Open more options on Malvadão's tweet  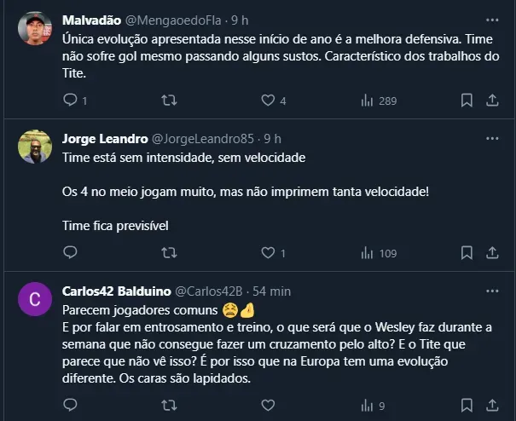point(492,20)
